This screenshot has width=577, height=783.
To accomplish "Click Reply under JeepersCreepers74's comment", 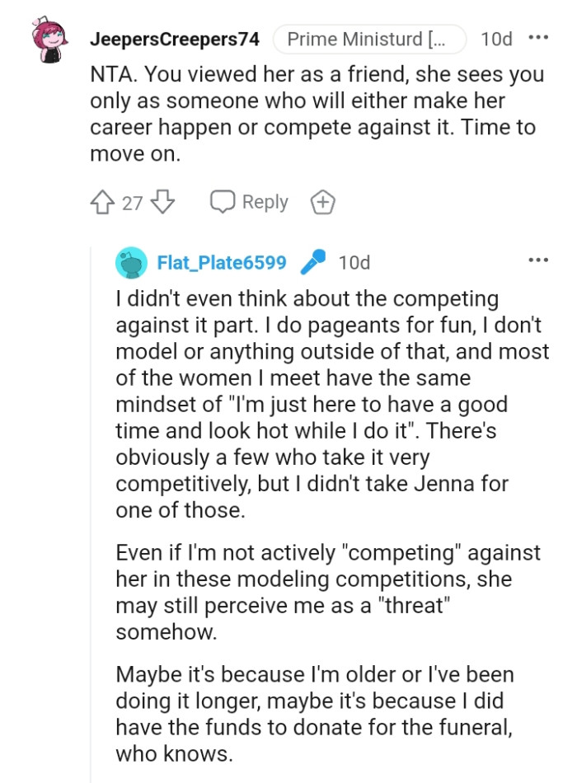I will click(x=265, y=201).
